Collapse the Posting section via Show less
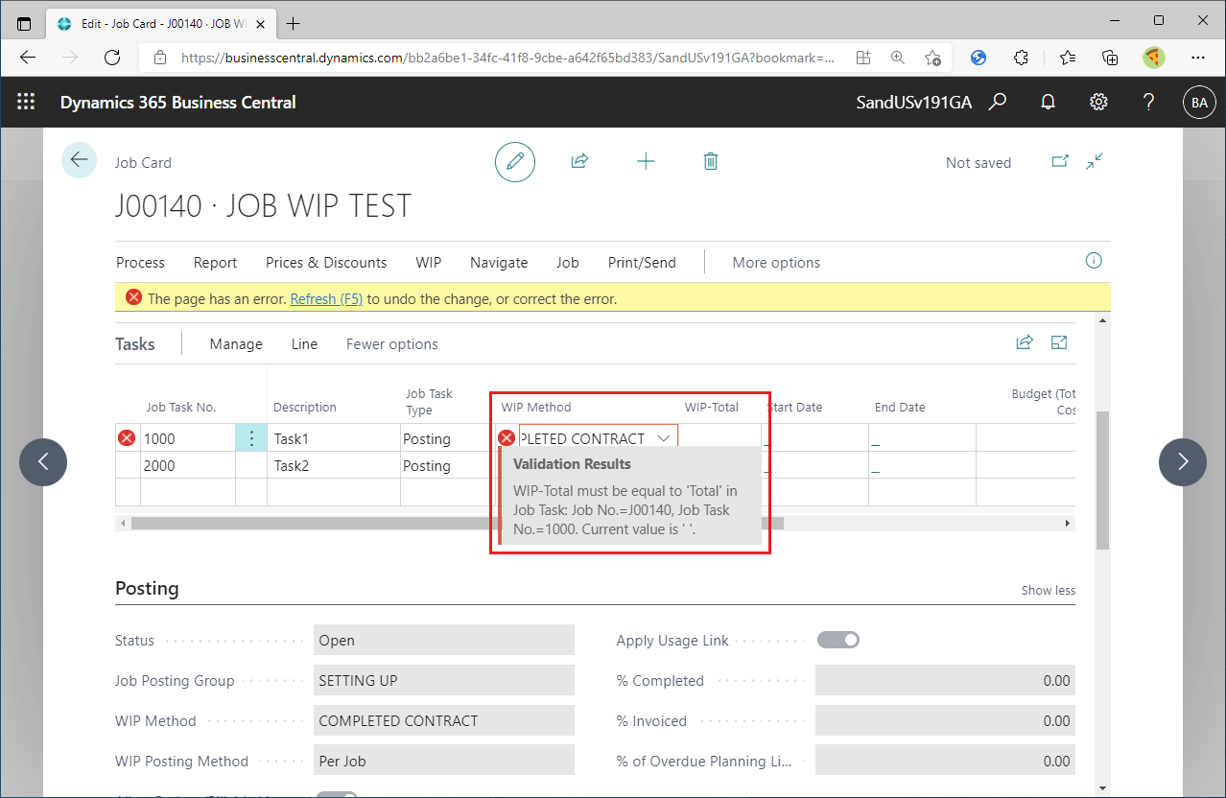Viewport: 1226px width, 798px height. click(x=1047, y=590)
